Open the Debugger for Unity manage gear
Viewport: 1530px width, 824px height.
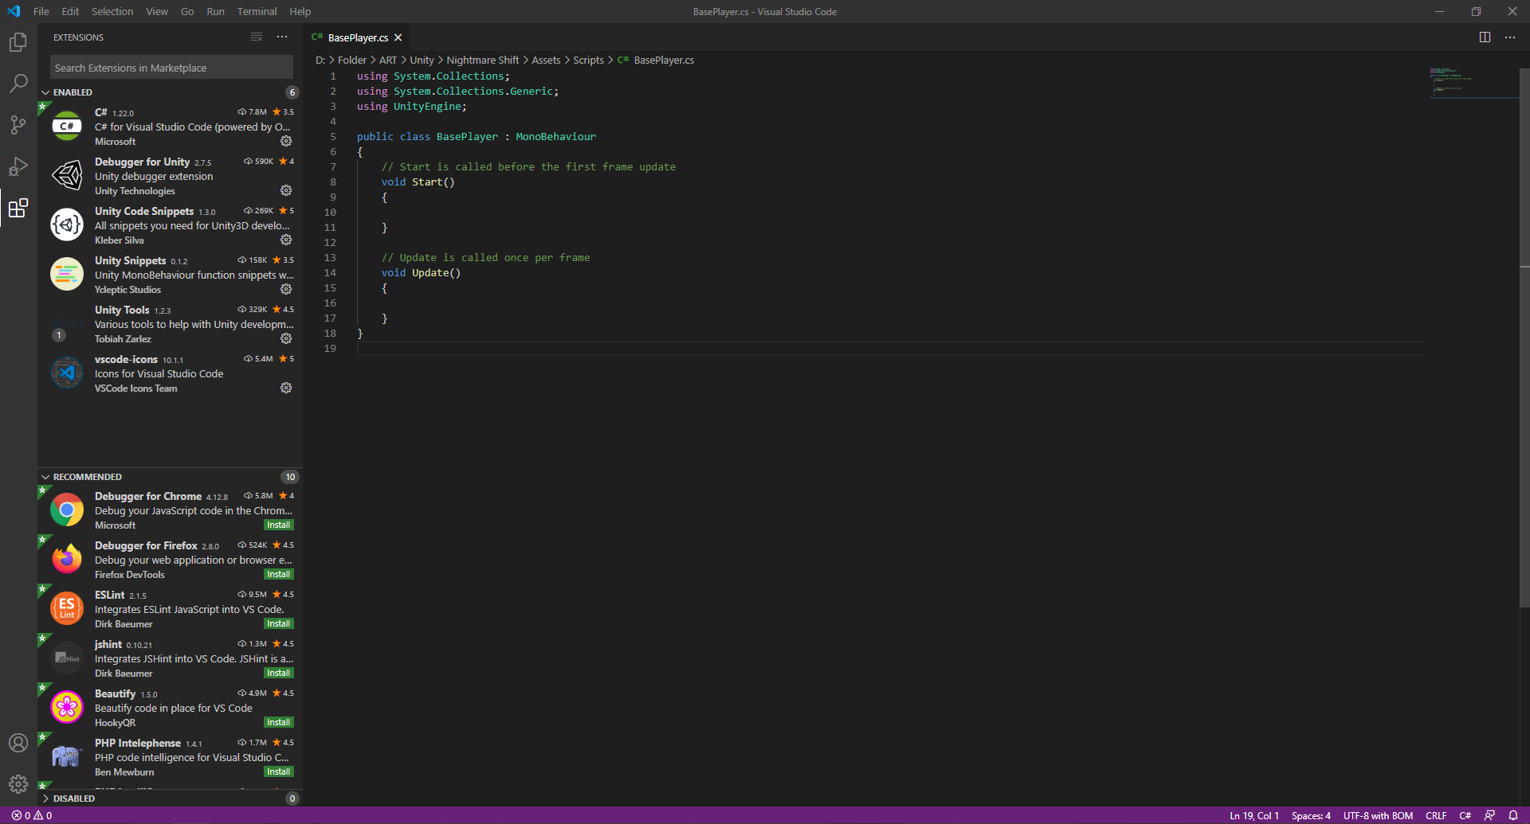click(286, 190)
